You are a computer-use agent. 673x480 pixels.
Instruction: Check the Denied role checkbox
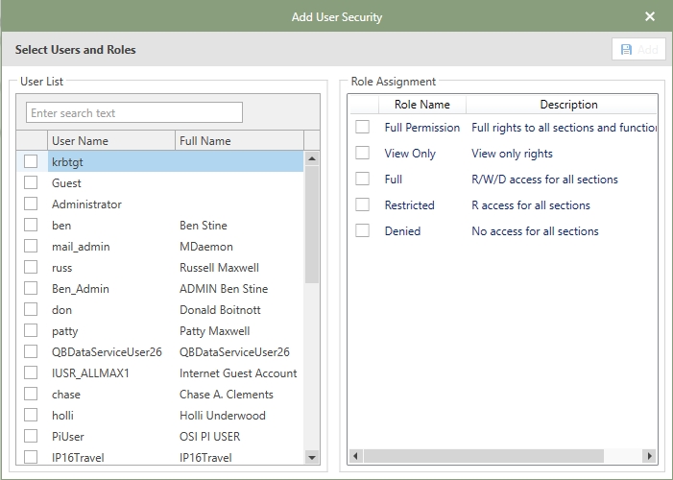coord(362,230)
